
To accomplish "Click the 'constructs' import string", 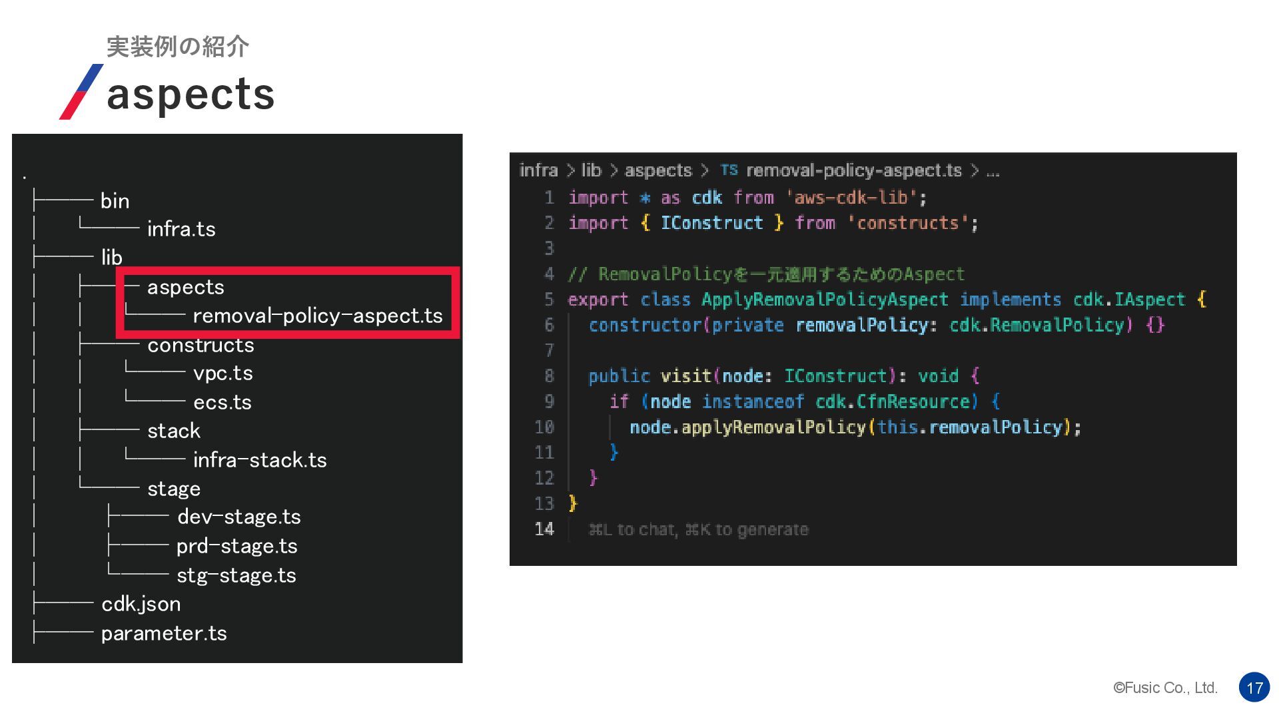I will [908, 223].
